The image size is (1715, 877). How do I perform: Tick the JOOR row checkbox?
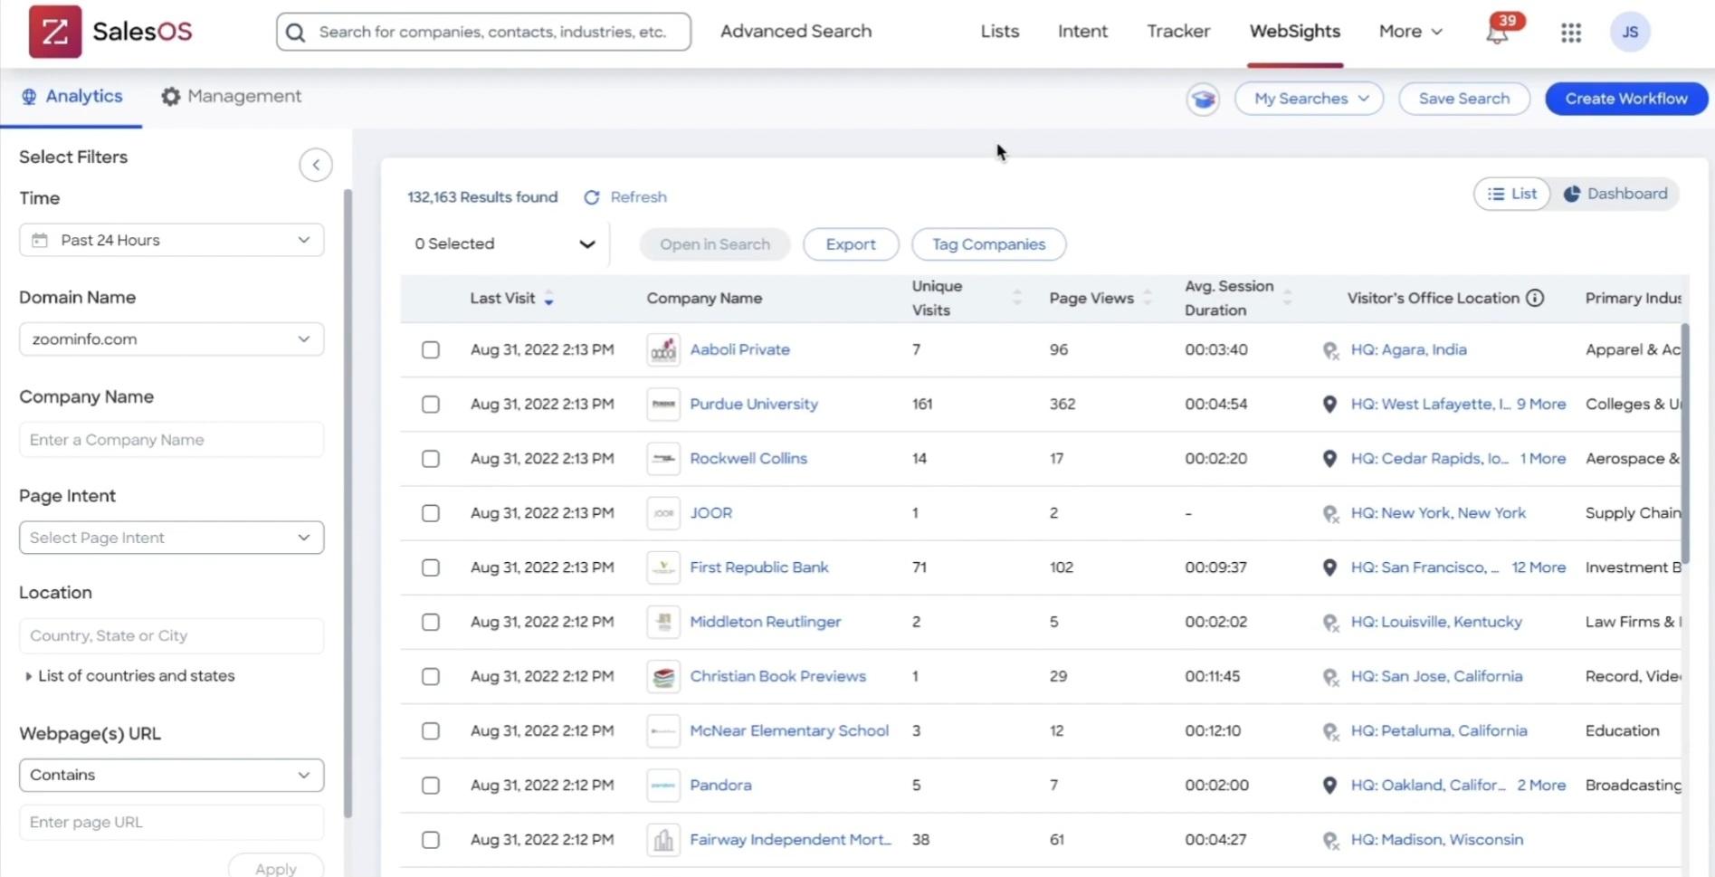tap(431, 512)
